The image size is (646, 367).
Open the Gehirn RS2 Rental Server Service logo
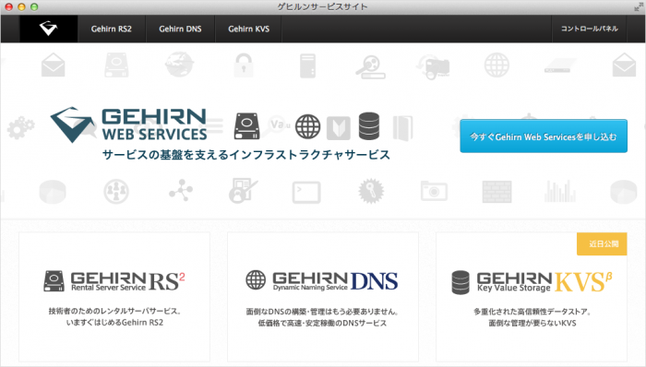tap(114, 281)
